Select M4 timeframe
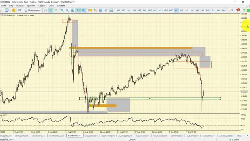Viewport: 250px width, 141px height. click(x=134, y=10)
